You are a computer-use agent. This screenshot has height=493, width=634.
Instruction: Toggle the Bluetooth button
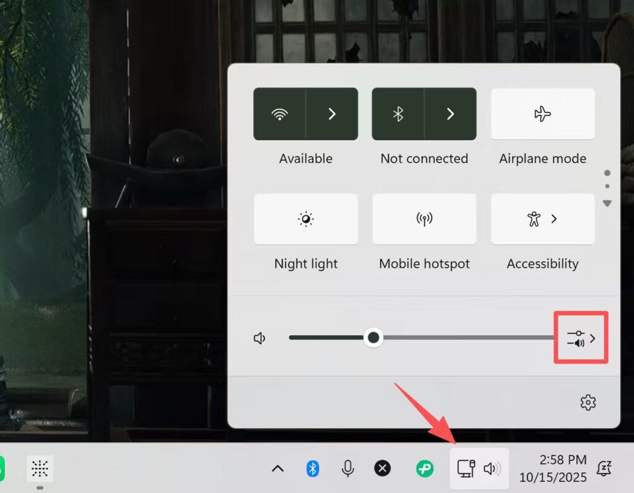click(x=398, y=114)
